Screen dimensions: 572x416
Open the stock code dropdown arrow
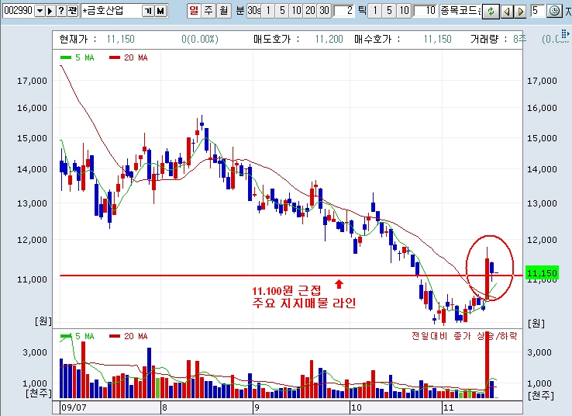coord(40,11)
